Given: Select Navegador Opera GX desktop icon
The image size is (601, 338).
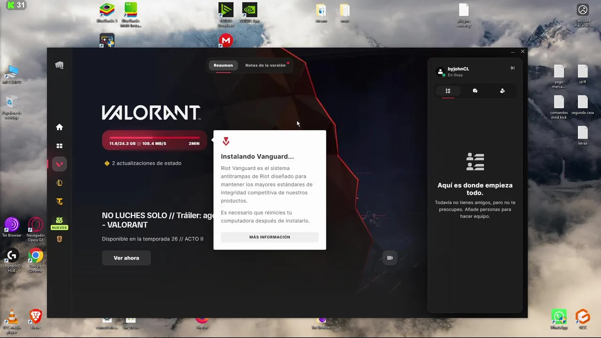Looking at the screenshot, I should [x=36, y=230].
